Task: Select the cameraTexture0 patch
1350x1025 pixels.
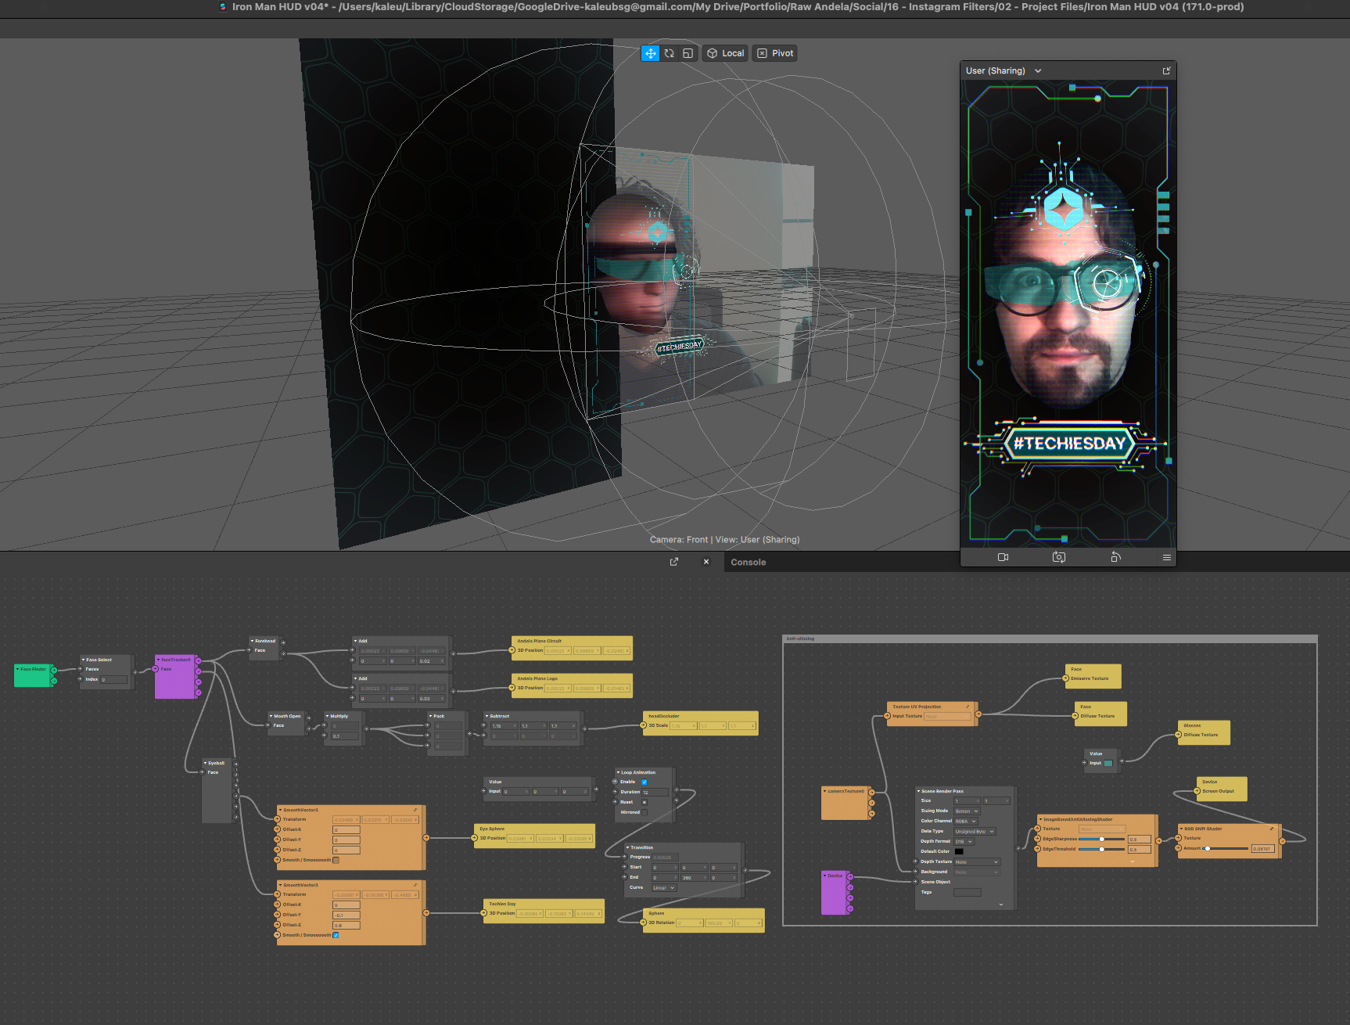Action: 846,803
